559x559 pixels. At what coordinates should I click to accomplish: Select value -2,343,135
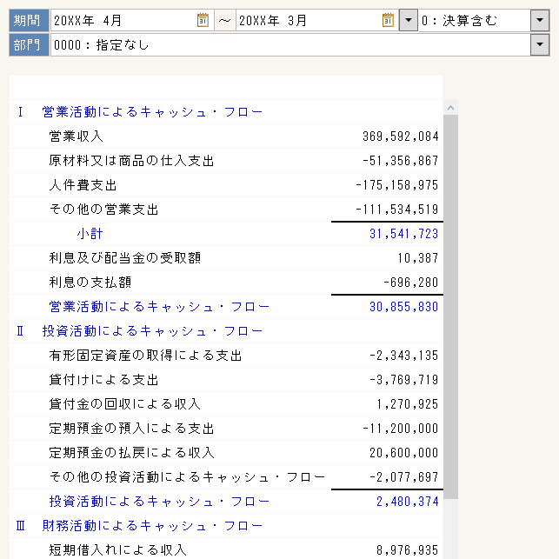pyautogui.click(x=404, y=356)
